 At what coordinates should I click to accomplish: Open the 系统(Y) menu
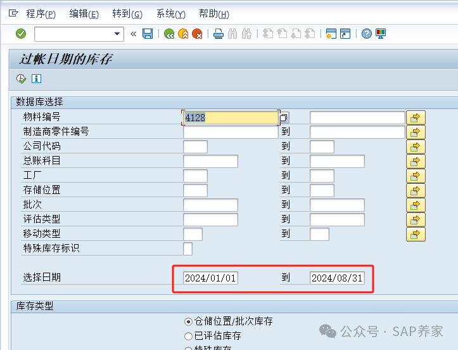click(171, 14)
